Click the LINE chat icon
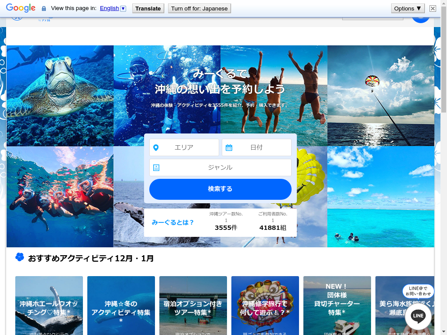The image size is (447, 335). point(418,316)
